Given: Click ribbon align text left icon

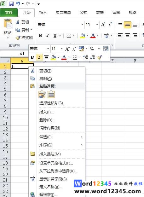Looking at the screenshot, I should [x=120, y=35].
